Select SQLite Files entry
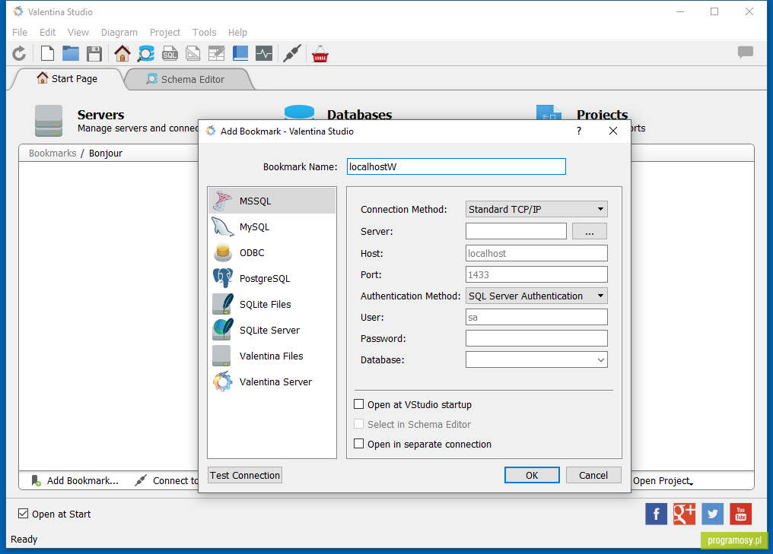This screenshot has width=773, height=554. (272, 304)
